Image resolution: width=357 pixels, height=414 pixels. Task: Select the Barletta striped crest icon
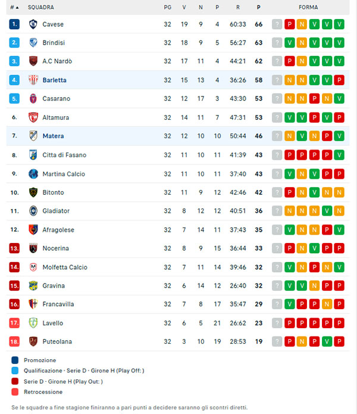33,80
